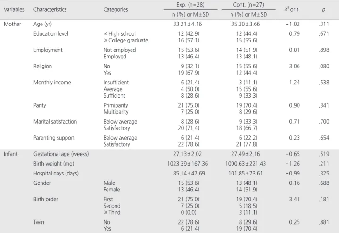Select the Education p value '.671'
Screen dimensions: 339x233
(x=324, y=34)
